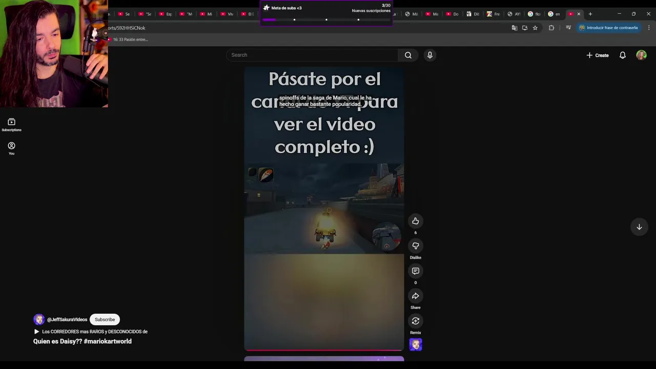Switch to the 'en' Google tab
Viewport: 656px width, 369px height.
coord(555,14)
